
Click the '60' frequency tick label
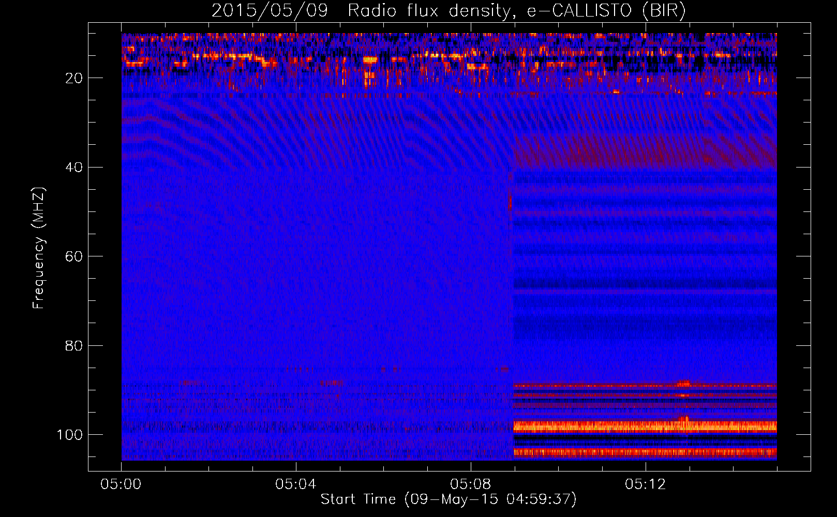pyautogui.click(x=74, y=256)
